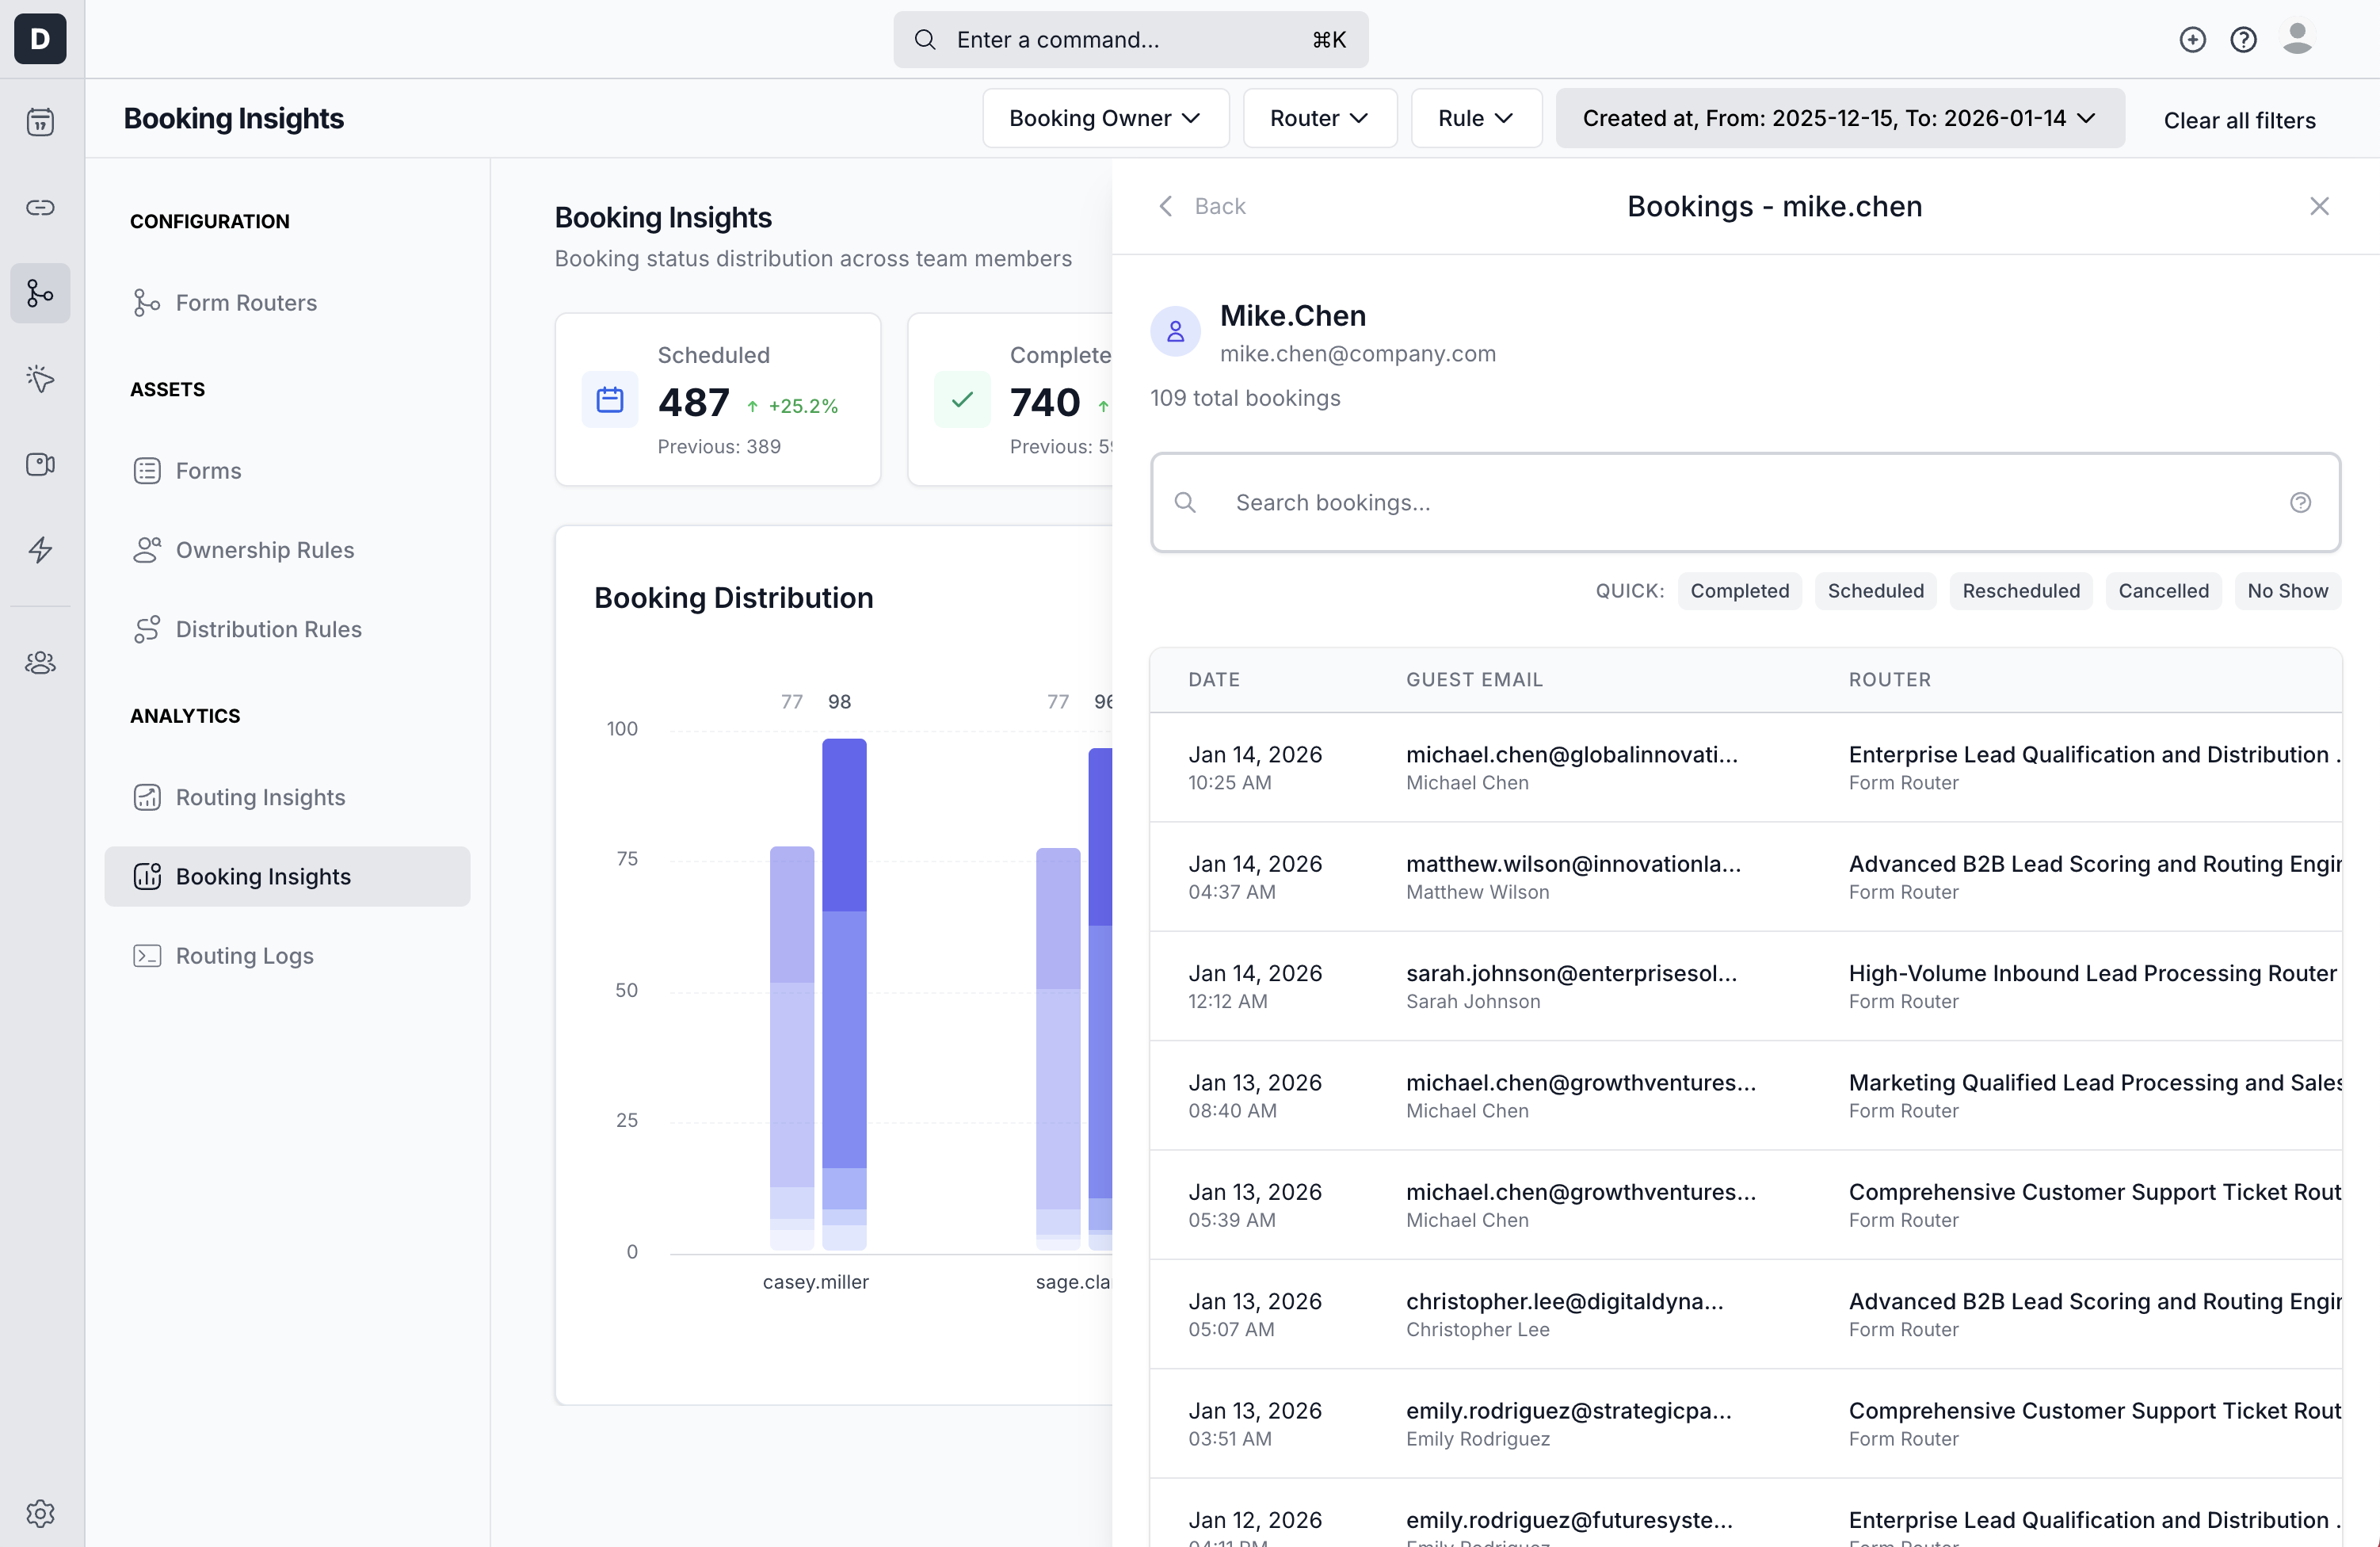Expand the Router filter dropdown

coord(1319,118)
